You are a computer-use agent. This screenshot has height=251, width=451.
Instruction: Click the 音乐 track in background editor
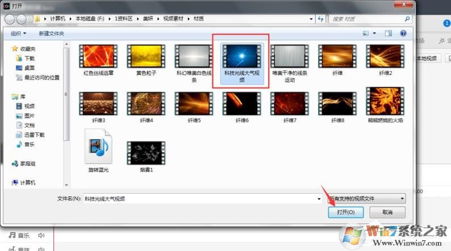point(19,236)
